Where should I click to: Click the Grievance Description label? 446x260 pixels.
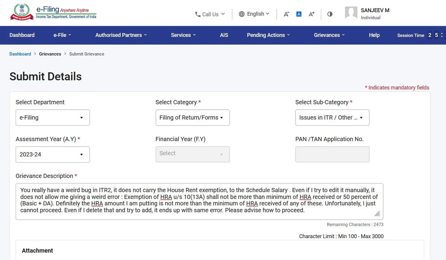tap(46, 176)
